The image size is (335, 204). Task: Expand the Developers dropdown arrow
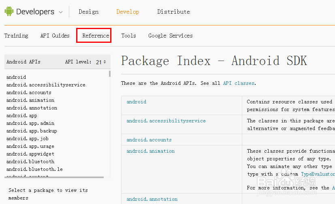[x=61, y=12]
